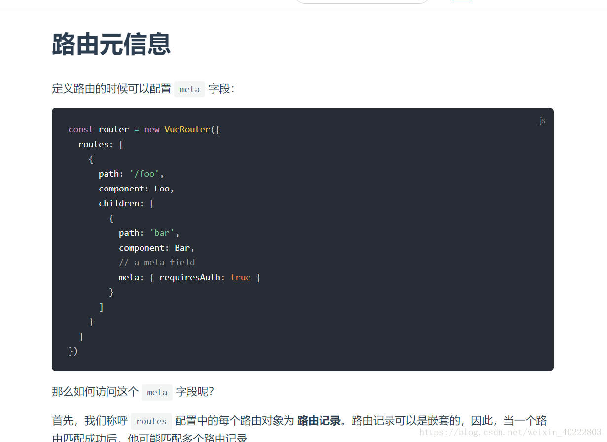Image resolution: width=607 pixels, height=442 pixels.
Task: Select the routes: [ code line
Action: pyautogui.click(x=101, y=144)
